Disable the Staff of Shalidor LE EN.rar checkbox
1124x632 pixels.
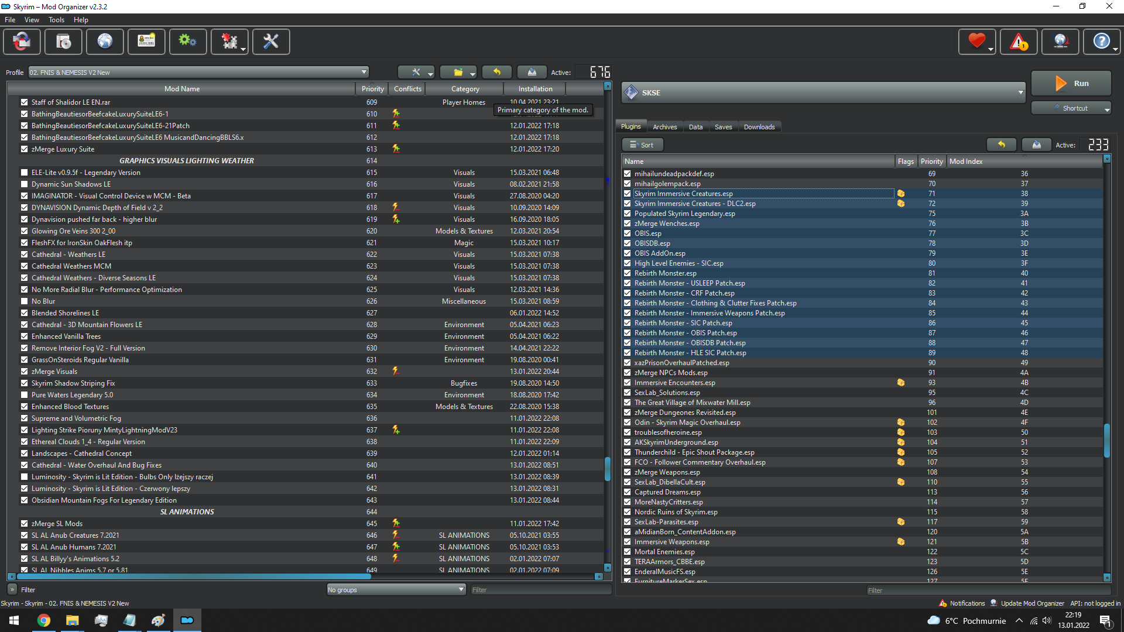(x=24, y=102)
